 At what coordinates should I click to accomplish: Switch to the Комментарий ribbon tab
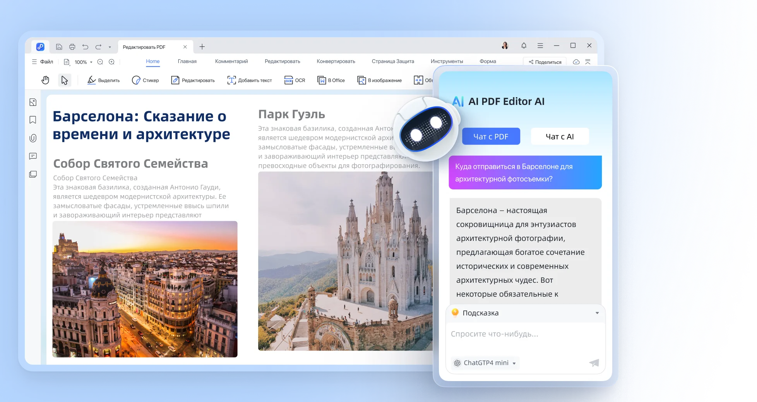(x=231, y=61)
